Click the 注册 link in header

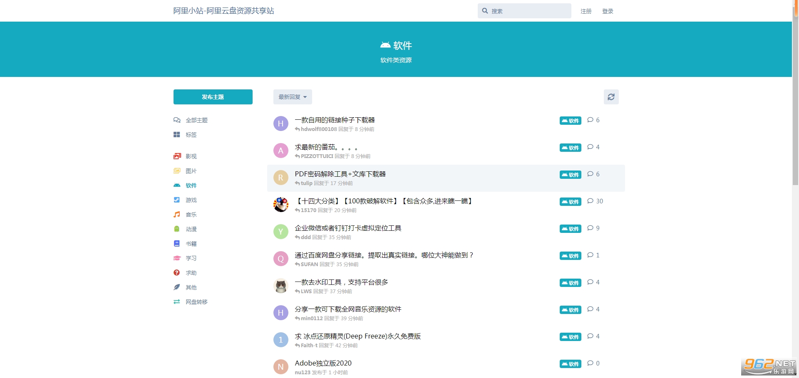tap(586, 11)
